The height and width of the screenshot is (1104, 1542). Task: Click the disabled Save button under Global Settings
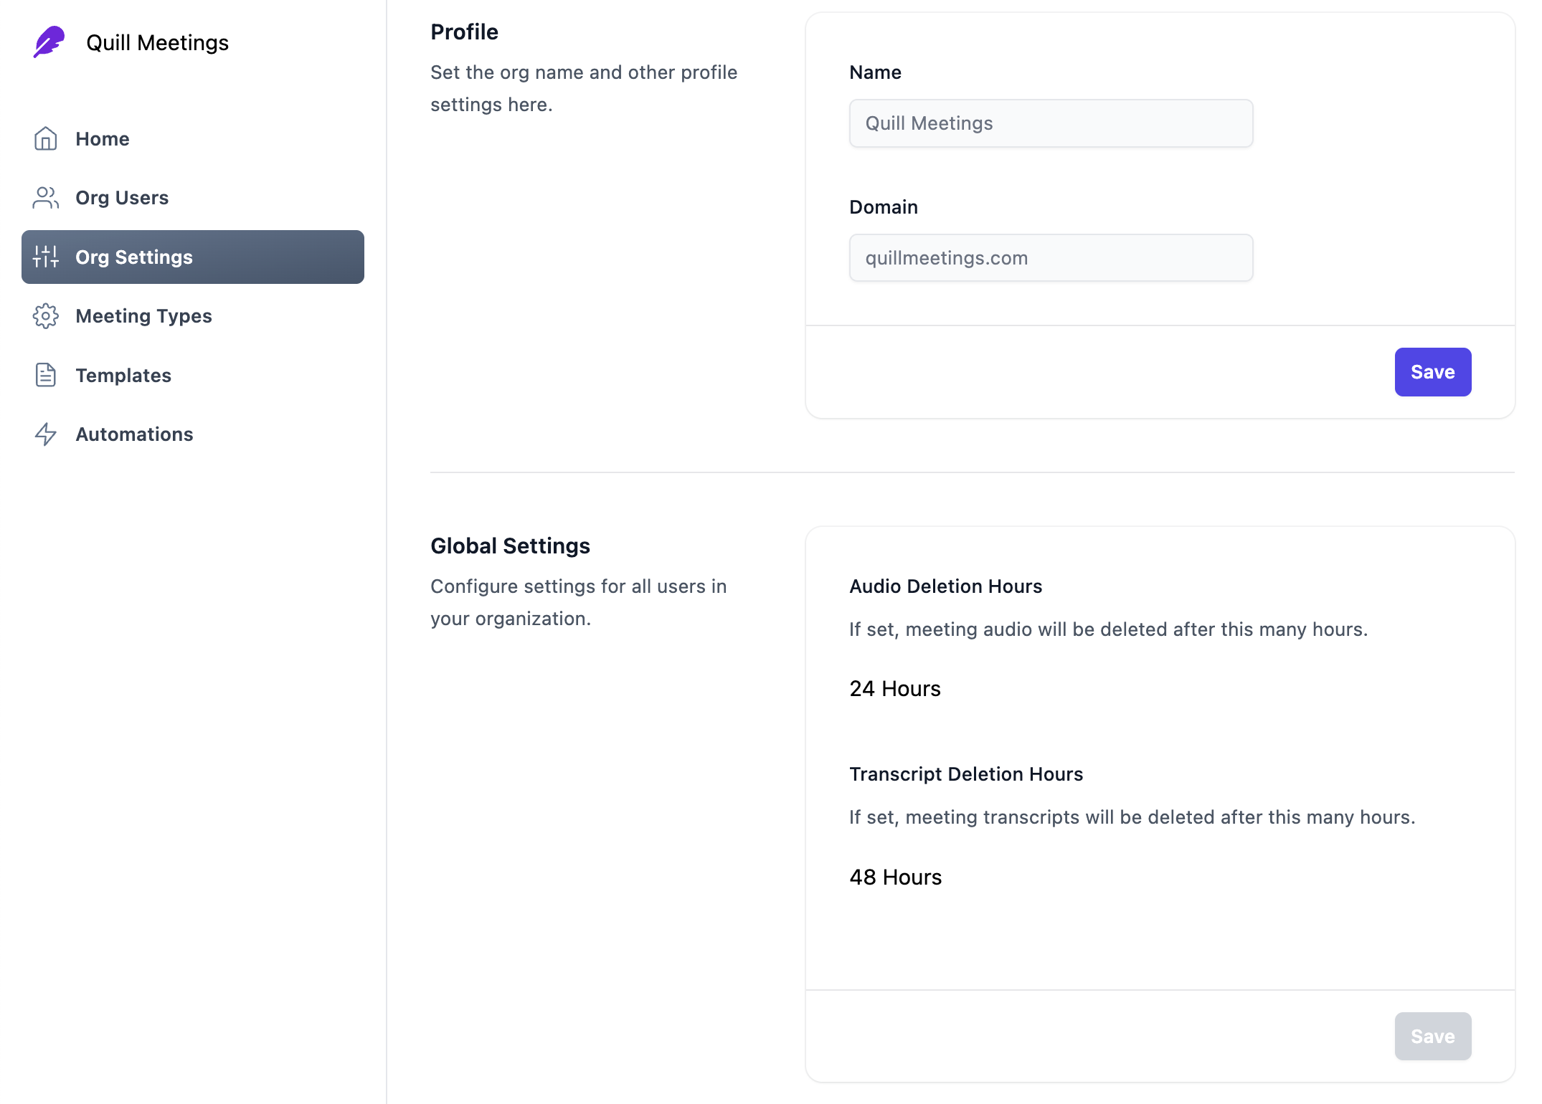coord(1432,1035)
